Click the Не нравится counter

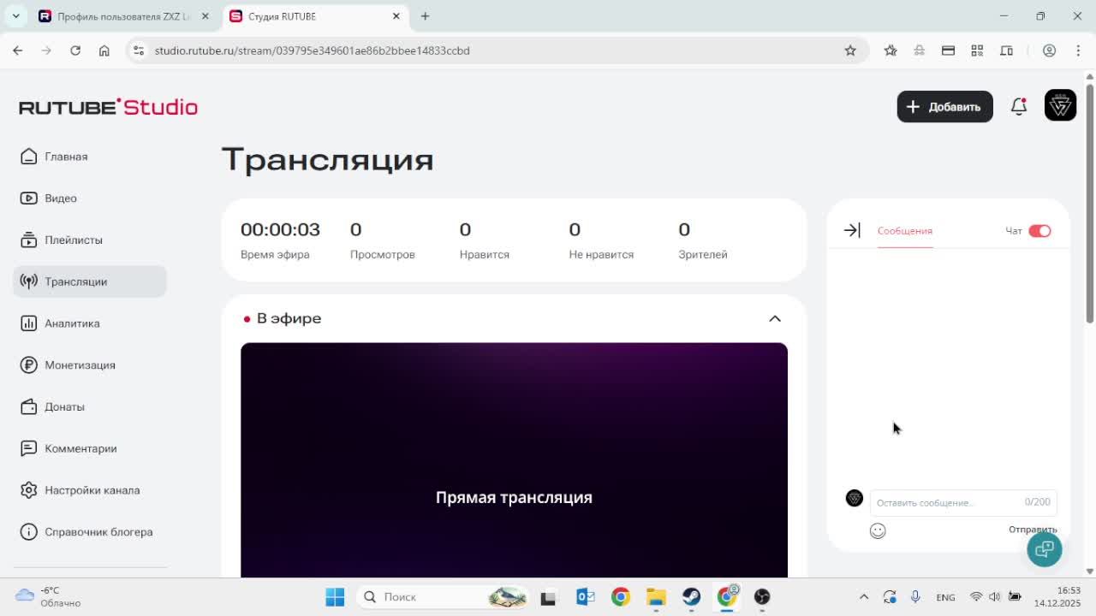click(601, 241)
